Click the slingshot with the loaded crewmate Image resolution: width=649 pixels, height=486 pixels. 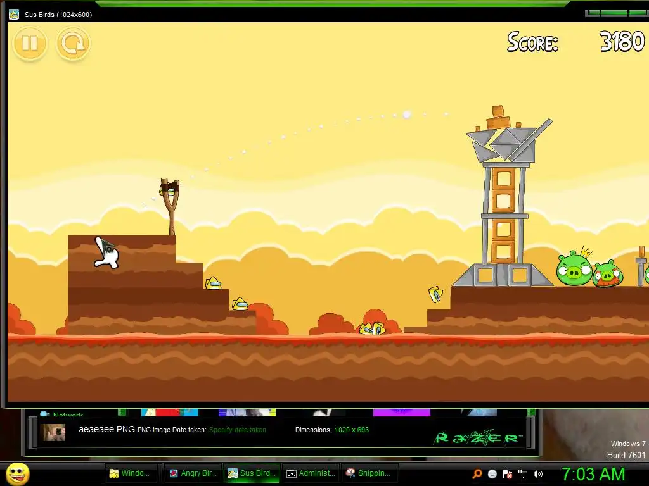170,206
